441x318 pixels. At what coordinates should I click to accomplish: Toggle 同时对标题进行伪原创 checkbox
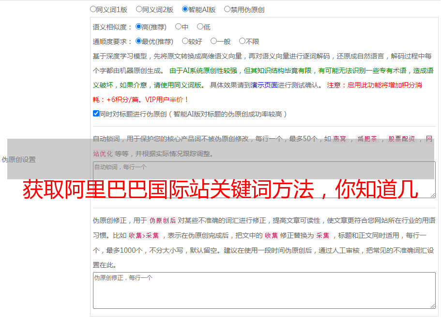click(x=96, y=114)
